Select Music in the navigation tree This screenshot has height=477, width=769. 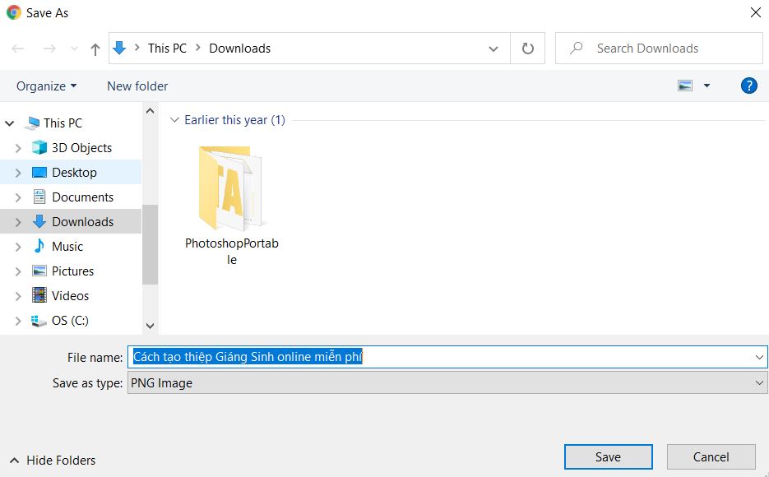pos(67,247)
